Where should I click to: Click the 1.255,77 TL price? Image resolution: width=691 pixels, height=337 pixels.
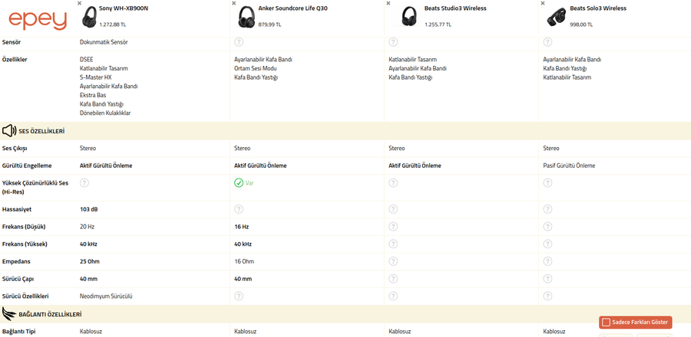(438, 25)
